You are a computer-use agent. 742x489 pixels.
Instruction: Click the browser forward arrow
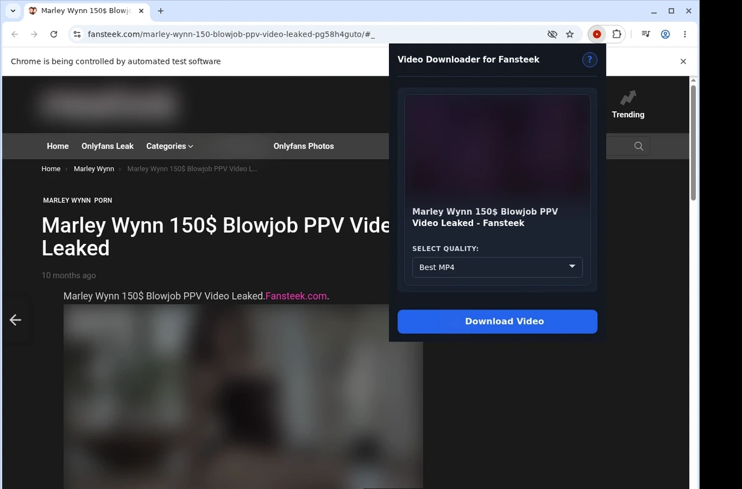pos(34,35)
